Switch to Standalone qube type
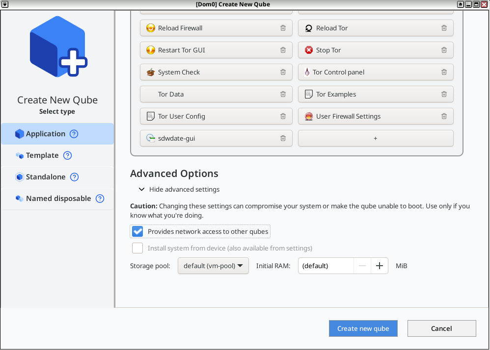This screenshot has height=350, width=490. [46, 177]
